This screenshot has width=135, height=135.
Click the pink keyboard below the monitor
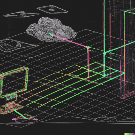click(25, 119)
